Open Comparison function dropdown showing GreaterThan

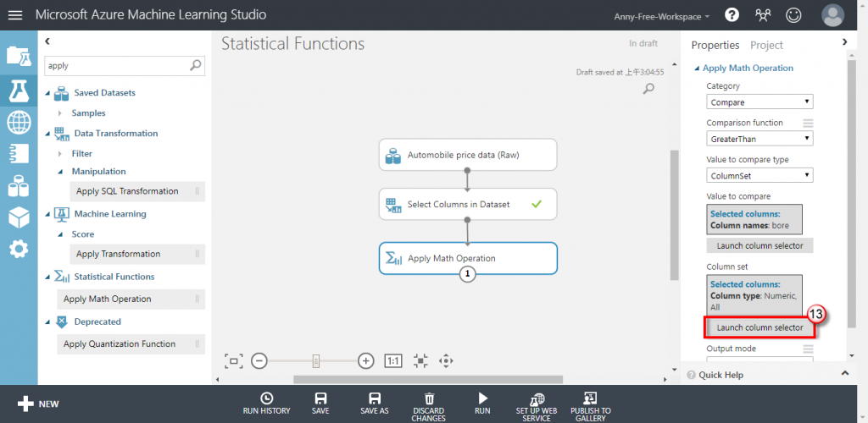759,139
